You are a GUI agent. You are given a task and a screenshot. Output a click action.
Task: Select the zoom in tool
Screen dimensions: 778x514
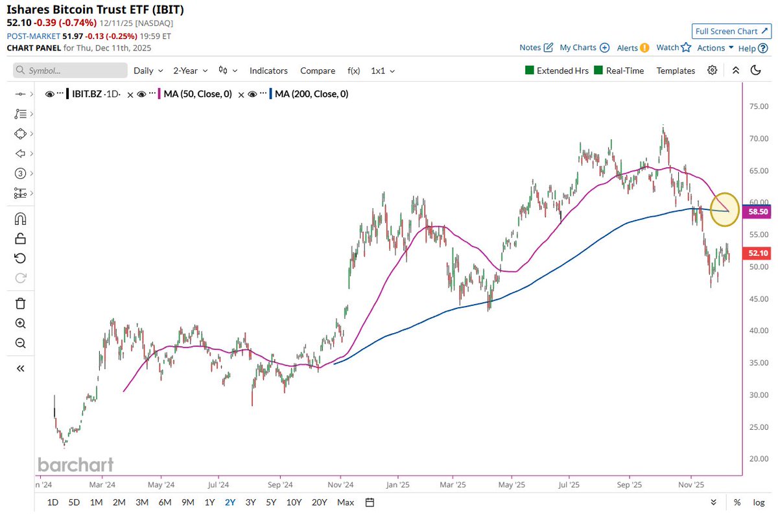coord(20,323)
